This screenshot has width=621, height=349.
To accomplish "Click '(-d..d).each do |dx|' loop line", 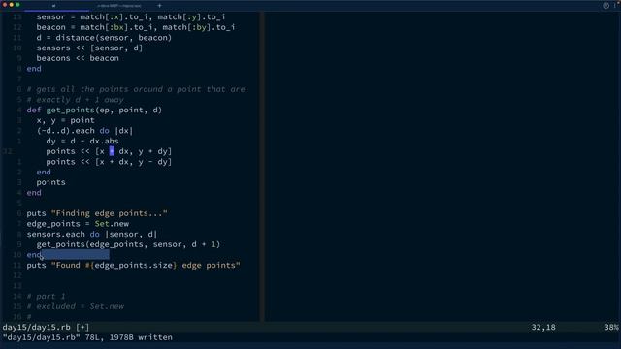I will pyautogui.click(x=84, y=131).
